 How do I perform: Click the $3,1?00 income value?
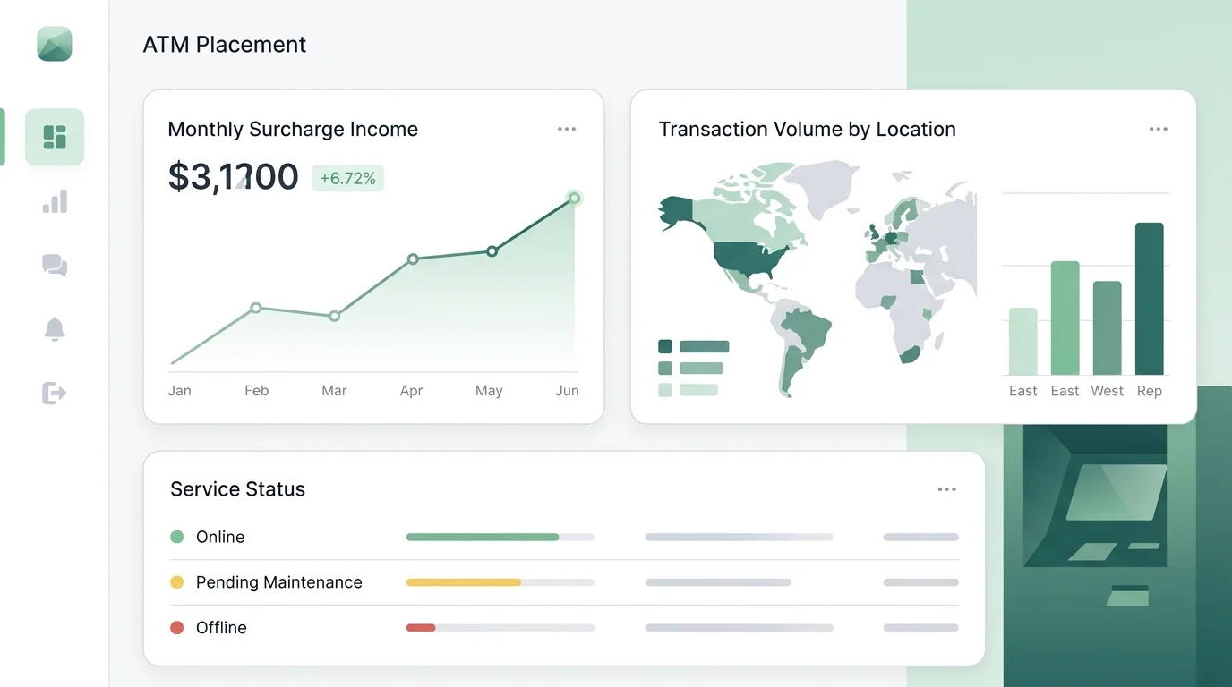click(233, 177)
